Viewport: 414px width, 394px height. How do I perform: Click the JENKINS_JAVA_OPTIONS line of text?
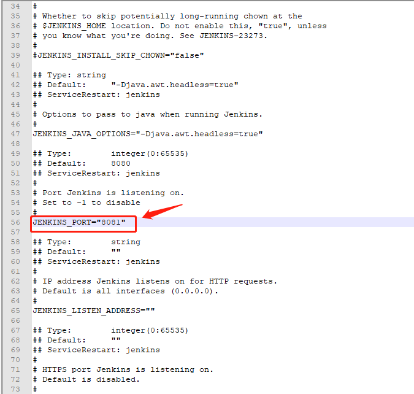(147, 134)
